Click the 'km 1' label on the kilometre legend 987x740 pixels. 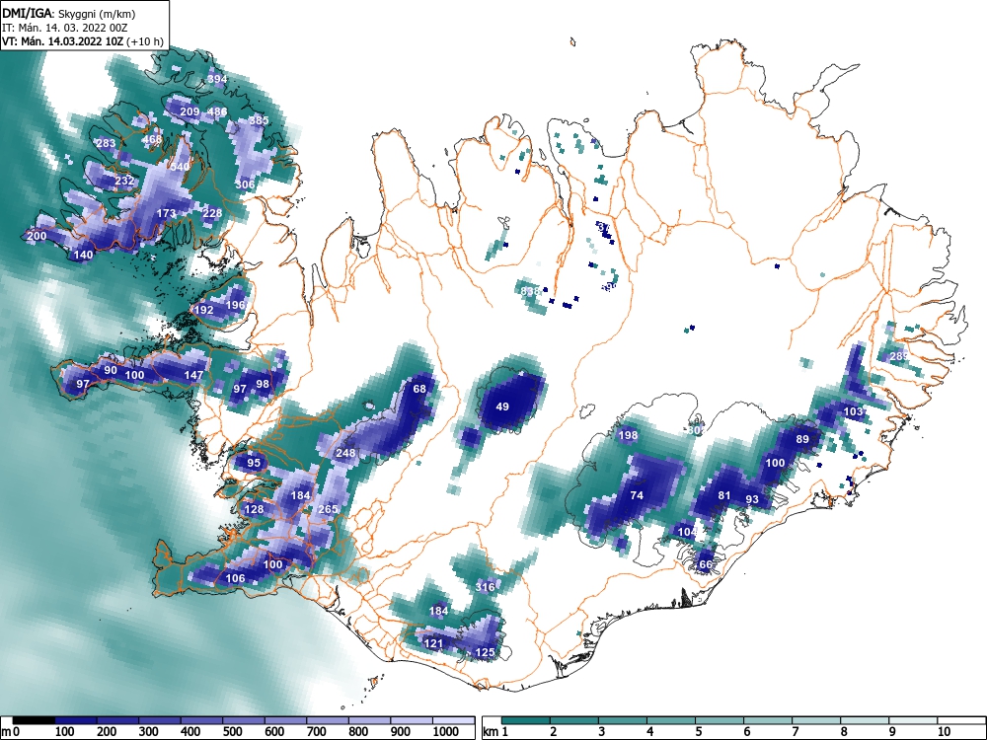[496, 732]
